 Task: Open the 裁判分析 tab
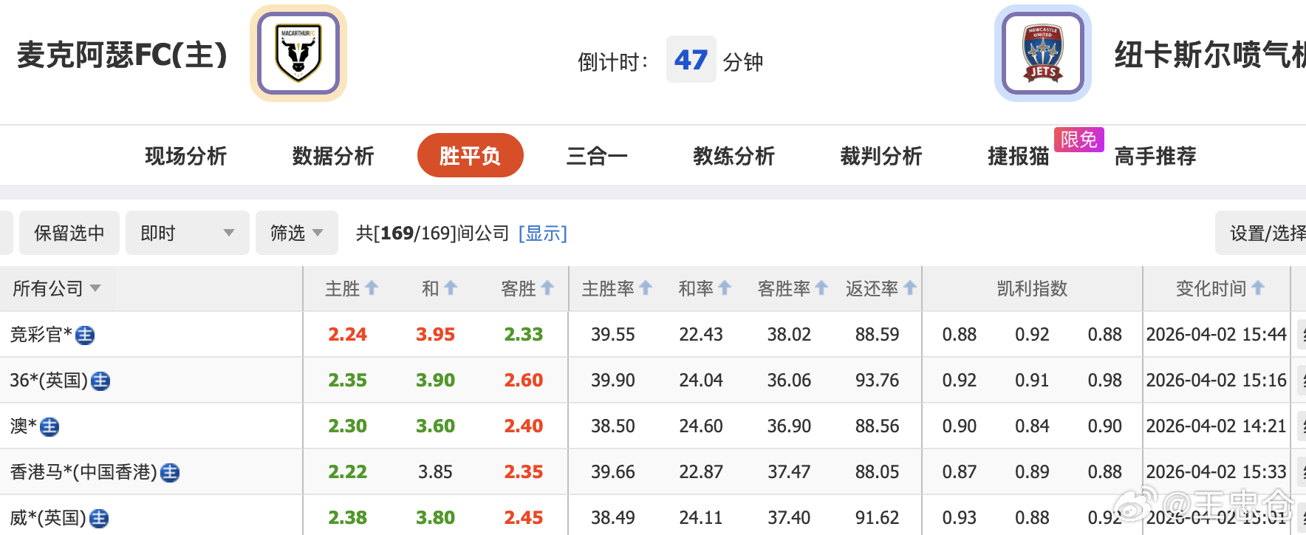coord(881,156)
